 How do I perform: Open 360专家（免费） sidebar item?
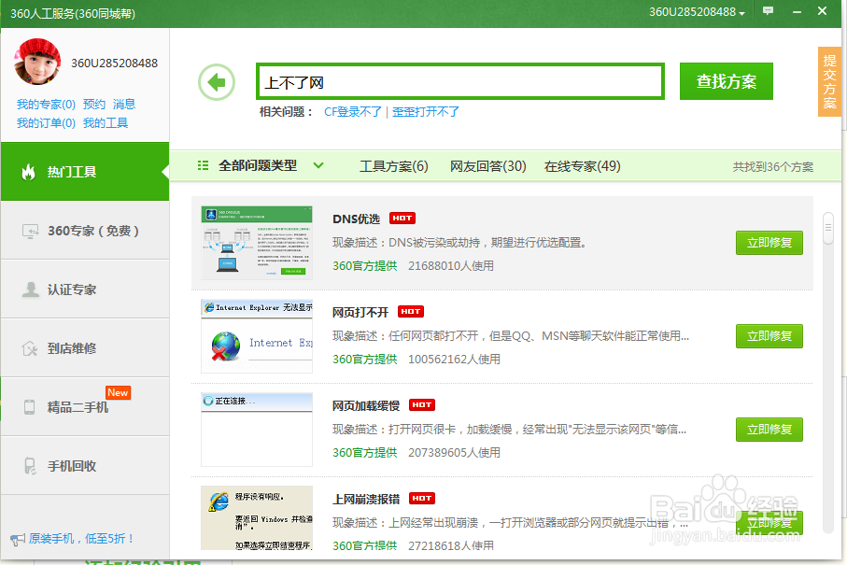[x=85, y=231]
